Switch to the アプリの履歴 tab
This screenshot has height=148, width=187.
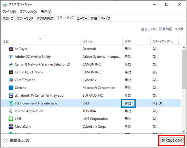pyautogui.click(x=45, y=19)
